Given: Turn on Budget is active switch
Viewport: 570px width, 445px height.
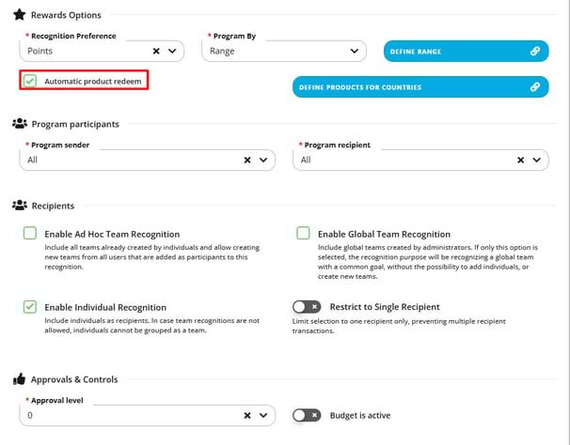Looking at the screenshot, I should pos(307,415).
